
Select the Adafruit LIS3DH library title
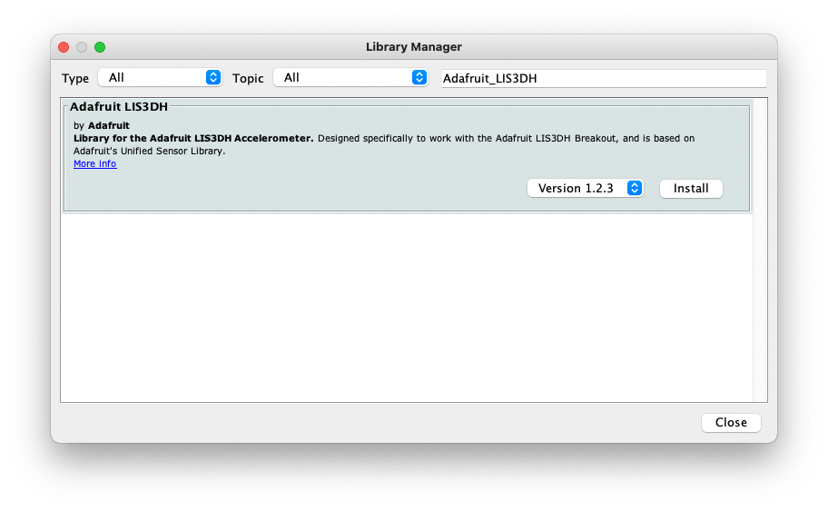(x=119, y=107)
